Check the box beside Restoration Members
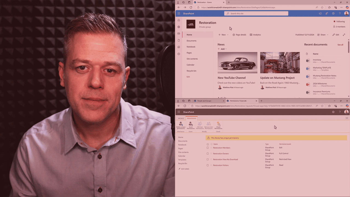The width and height of the screenshot is (350, 197). tap(208, 148)
